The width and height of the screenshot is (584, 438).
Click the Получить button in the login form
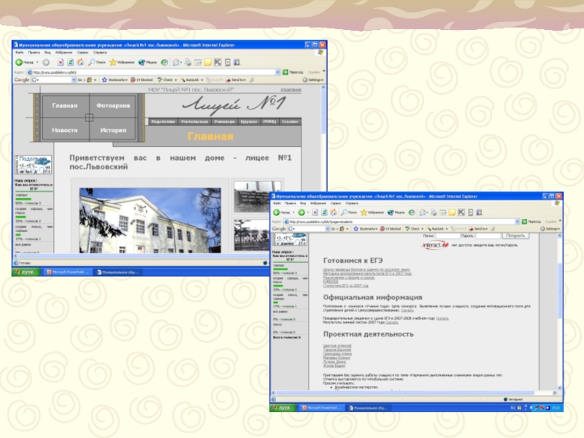pyautogui.click(x=515, y=237)
